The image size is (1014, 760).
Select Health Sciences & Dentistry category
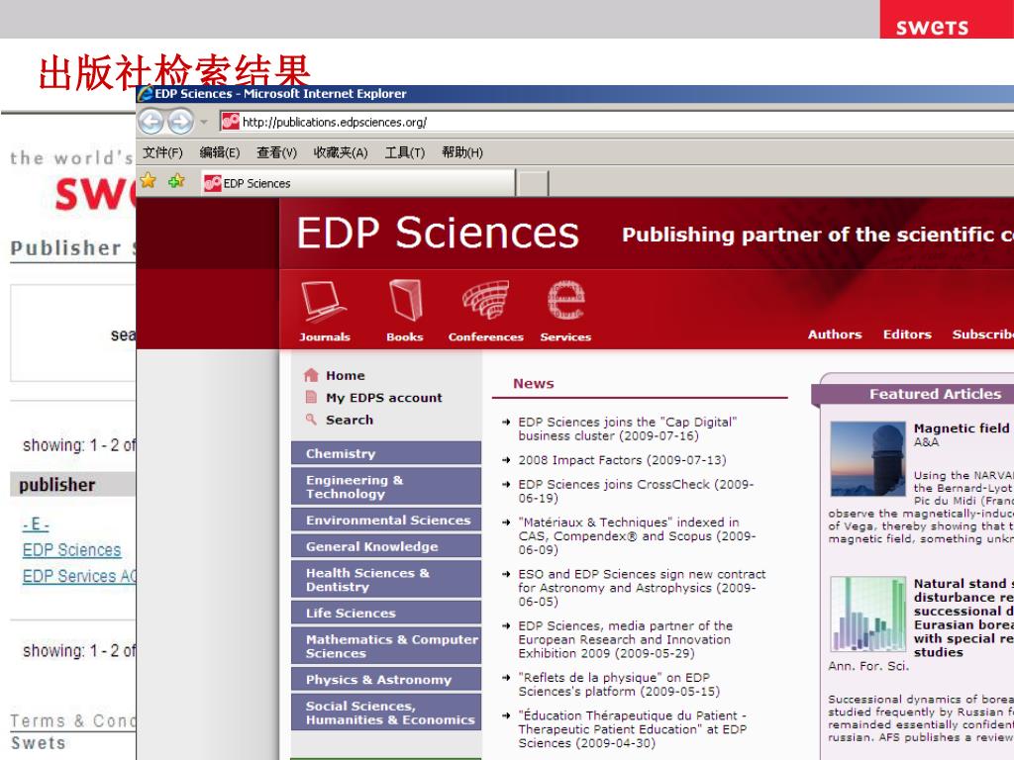pyautogui.click(x=386, y=580)
